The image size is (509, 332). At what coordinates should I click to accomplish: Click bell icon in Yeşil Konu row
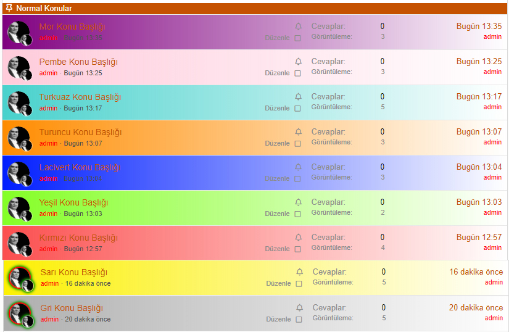tap(299, 202)
